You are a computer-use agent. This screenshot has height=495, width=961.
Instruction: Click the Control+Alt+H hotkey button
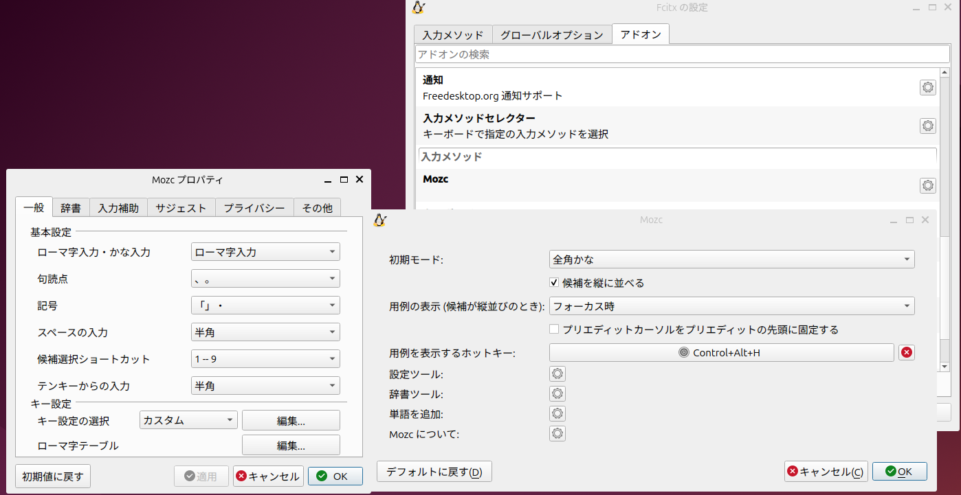coord(722,352)
